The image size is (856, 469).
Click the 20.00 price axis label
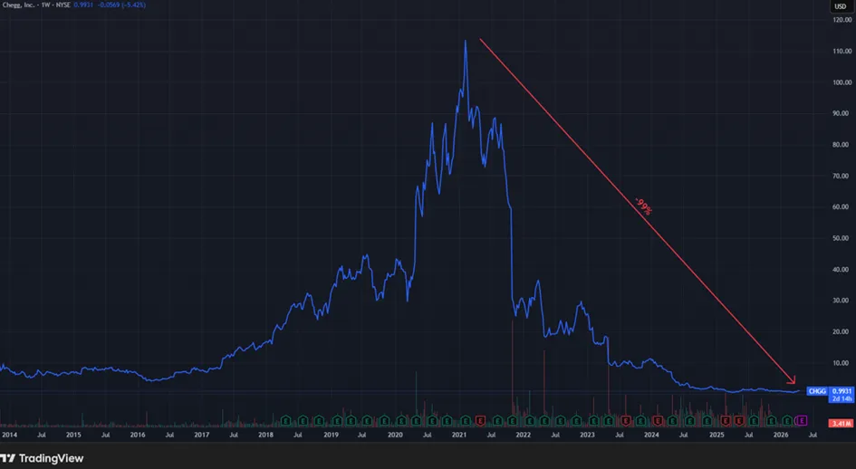(842, 330)
